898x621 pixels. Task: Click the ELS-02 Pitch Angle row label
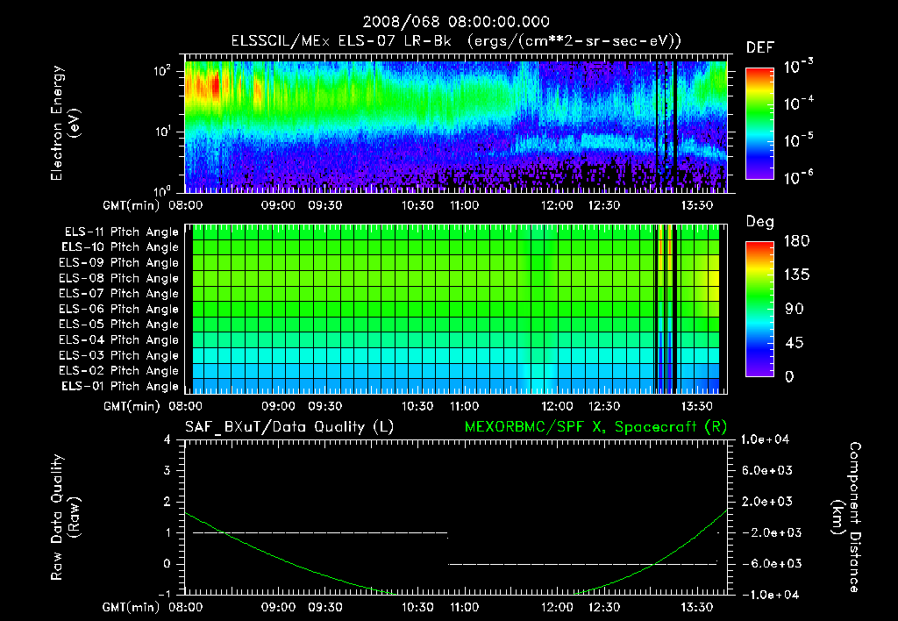[118, 371]
